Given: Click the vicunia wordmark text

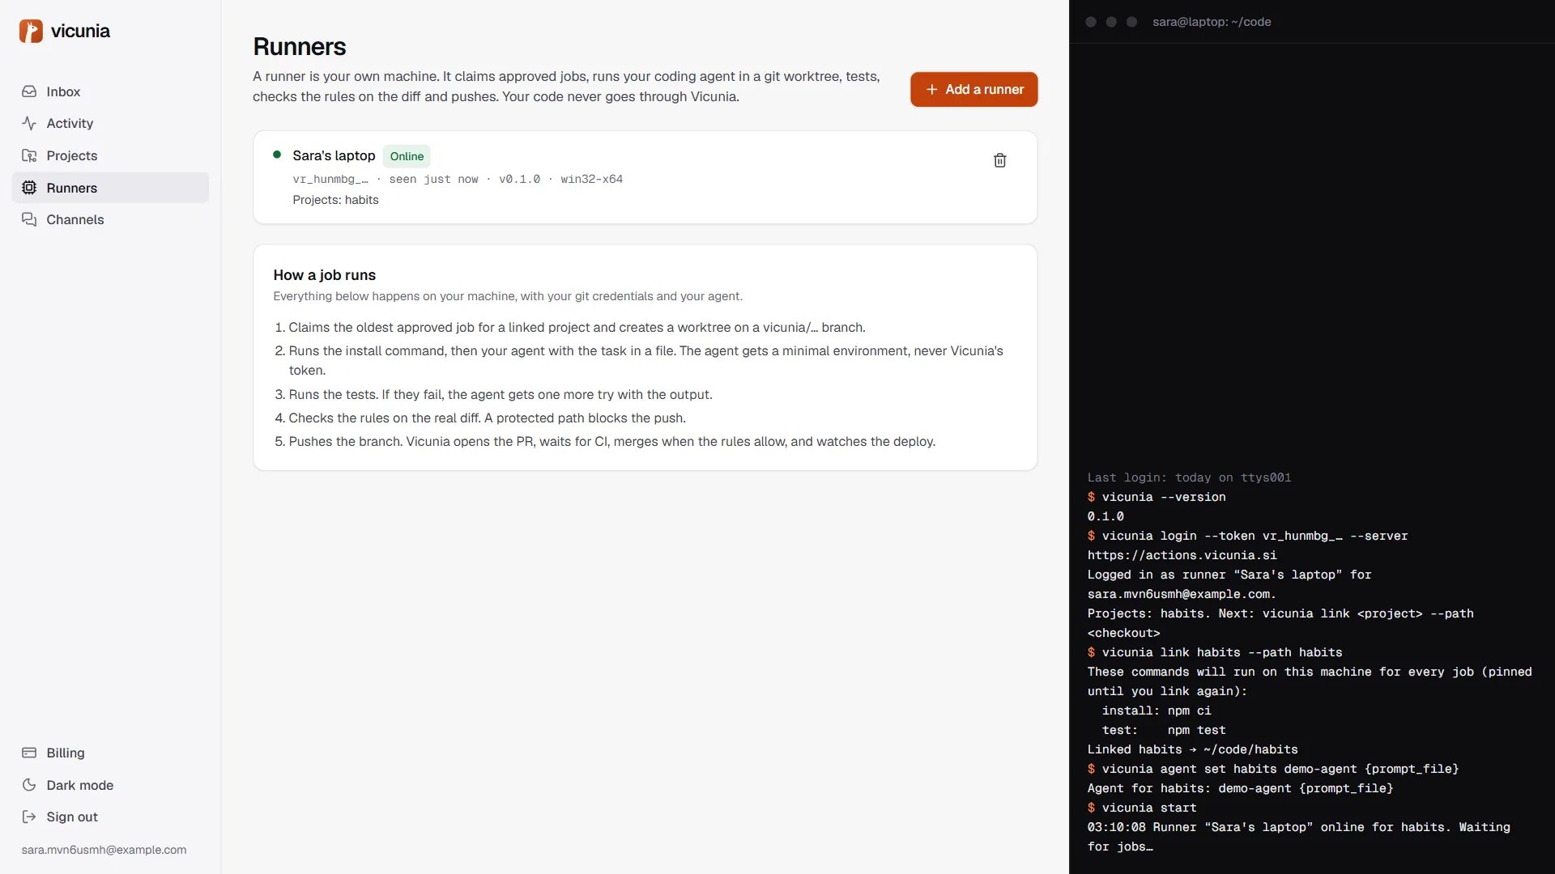Looking at the screenshot, I should click(80, 31).
